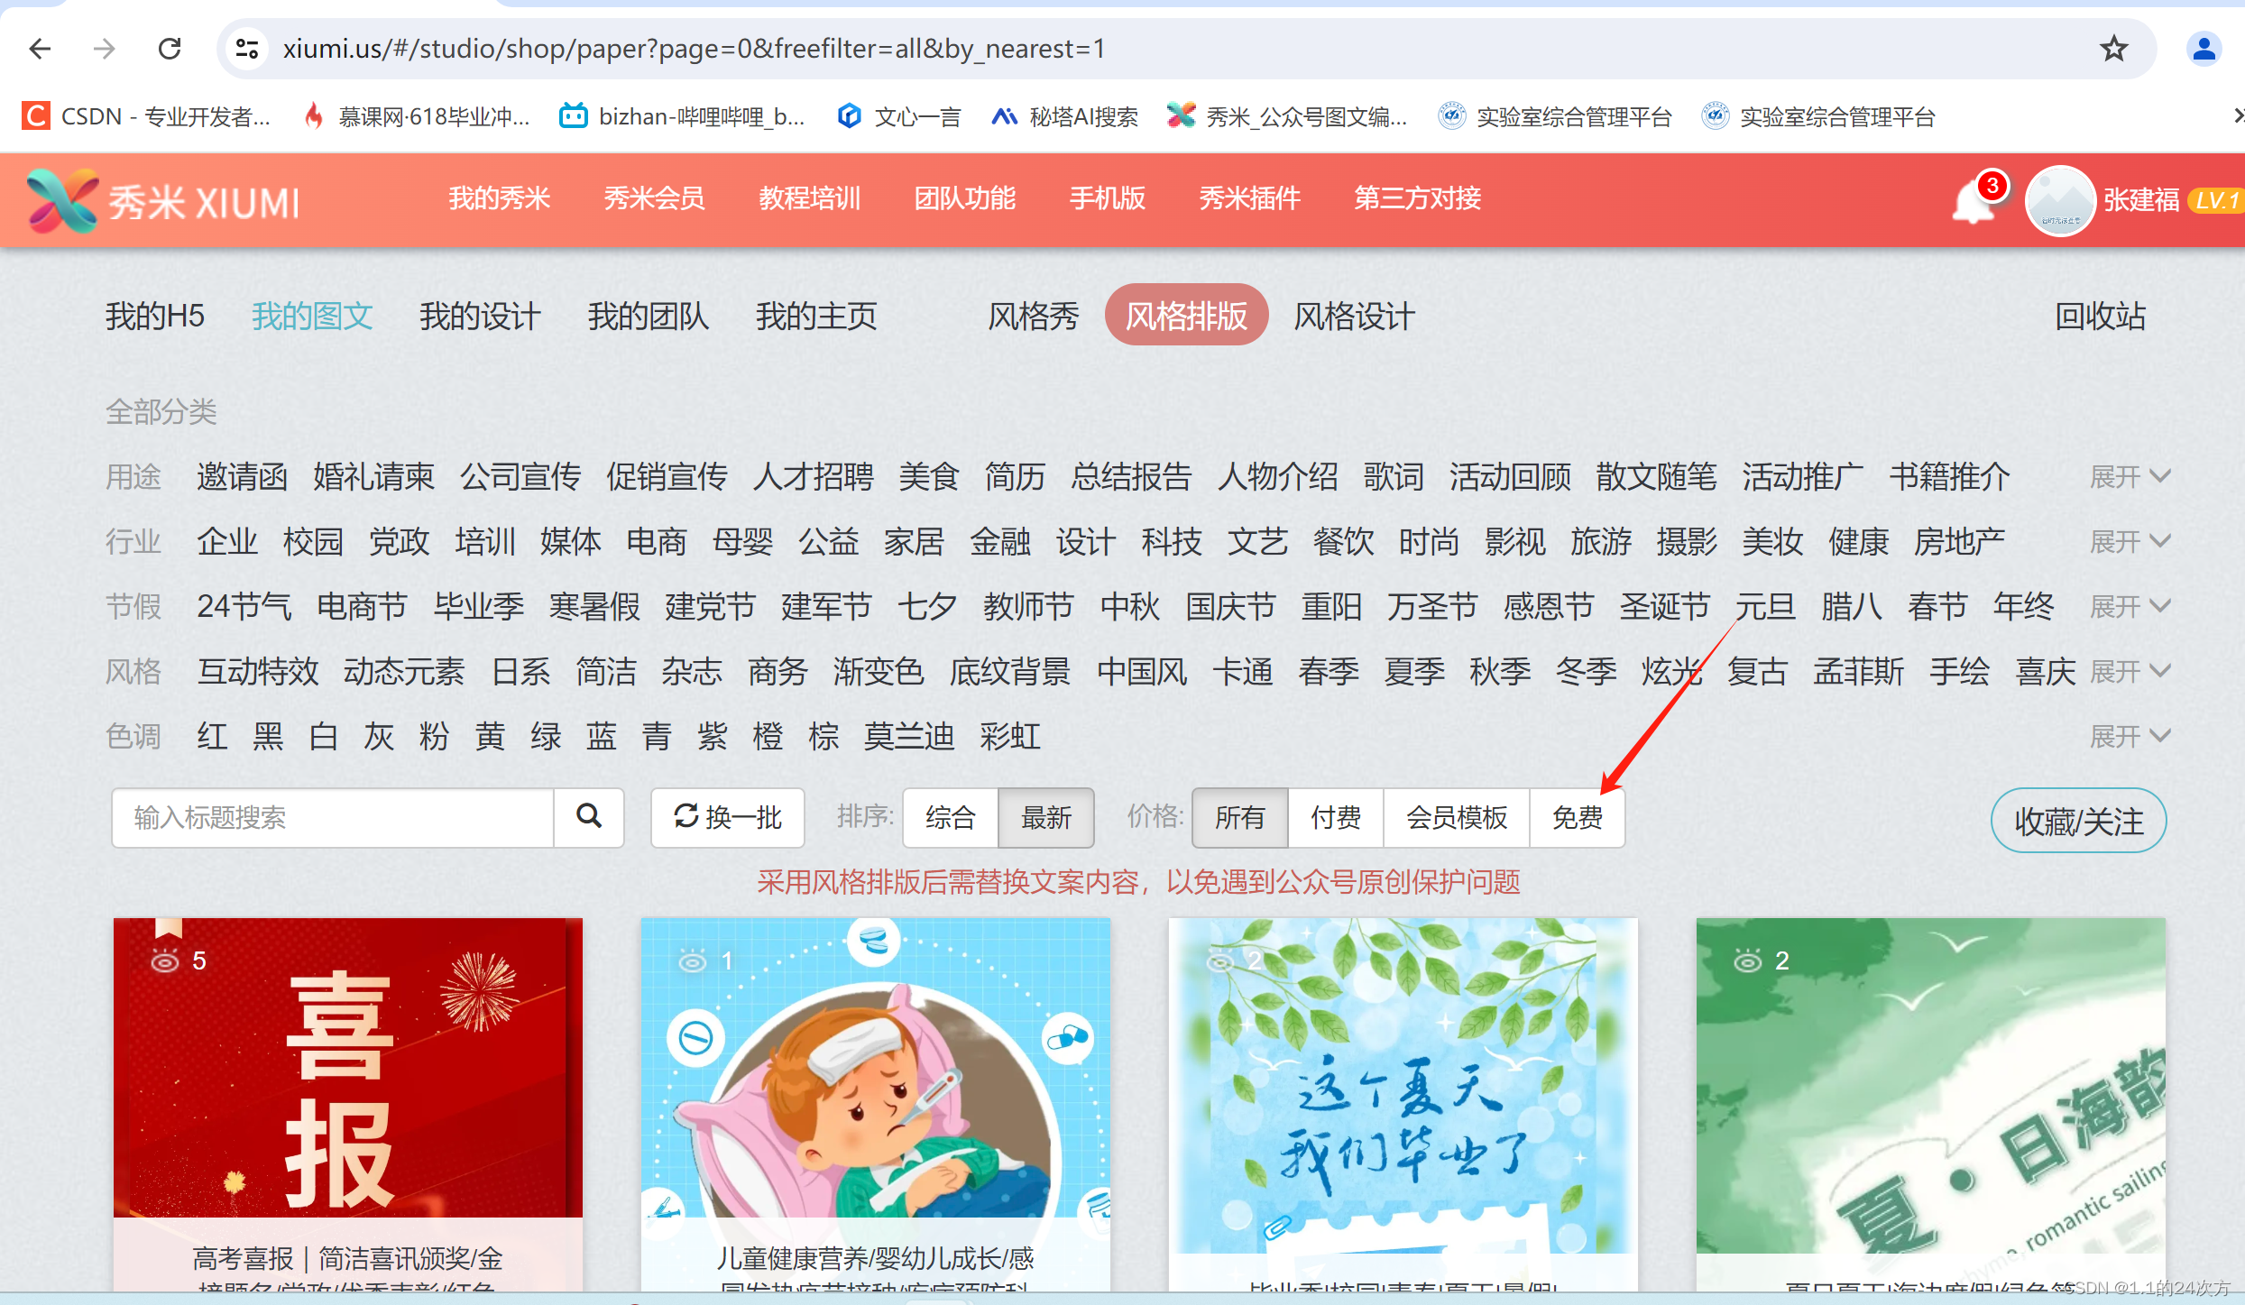2245x1305 pixels.
Task: Sort templates by 综合
Action: [x=950, y=818]
